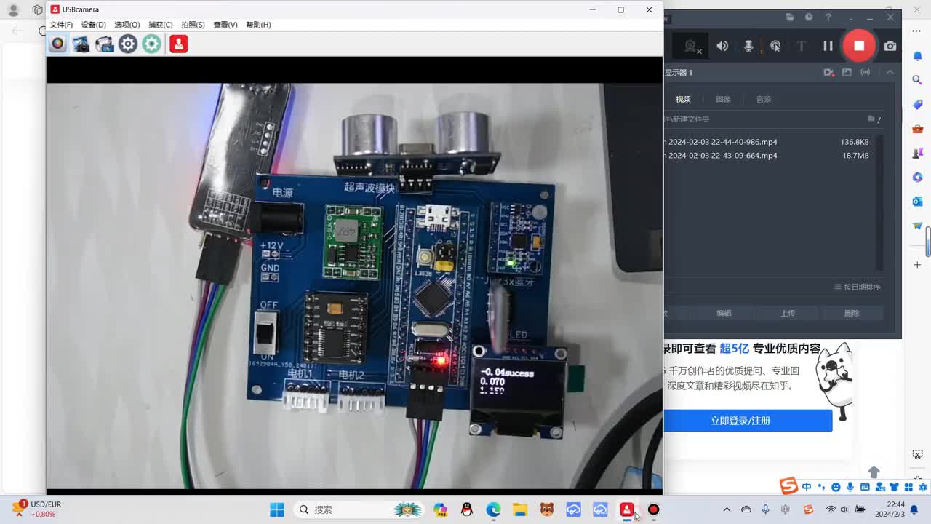Click the browser sidebar screenshot scissors icon
This screenshot has height=524, width=931.
click(x=918, y=454)
